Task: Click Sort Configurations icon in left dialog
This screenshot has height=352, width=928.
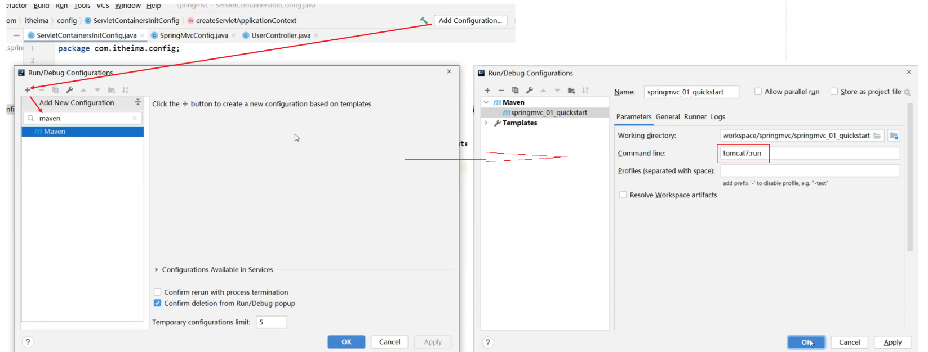Action: pos(126,90)
